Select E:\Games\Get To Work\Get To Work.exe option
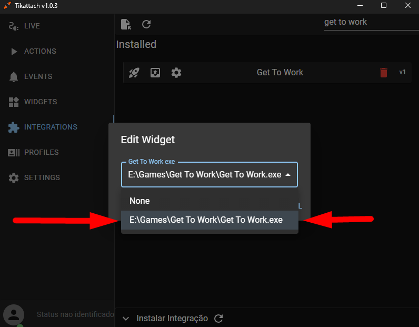 (209, 220)
